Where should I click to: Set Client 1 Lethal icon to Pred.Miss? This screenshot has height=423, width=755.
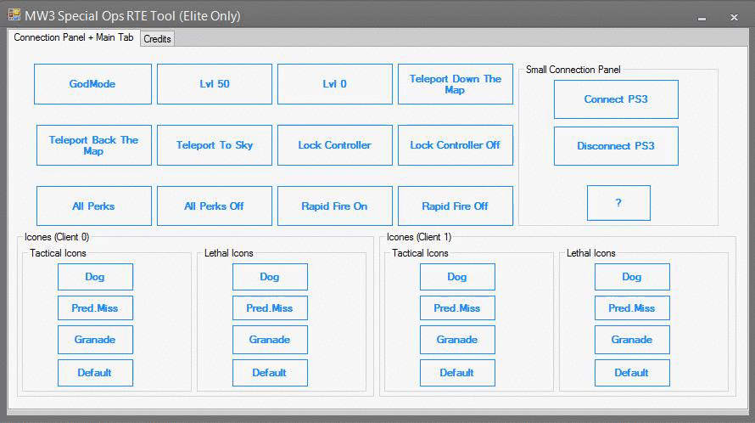(x=632, y=308)
